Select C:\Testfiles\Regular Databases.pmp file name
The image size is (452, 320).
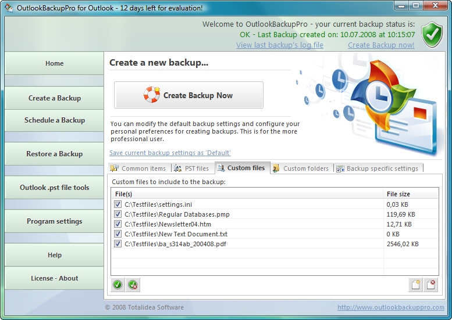(x=177, y=214)
